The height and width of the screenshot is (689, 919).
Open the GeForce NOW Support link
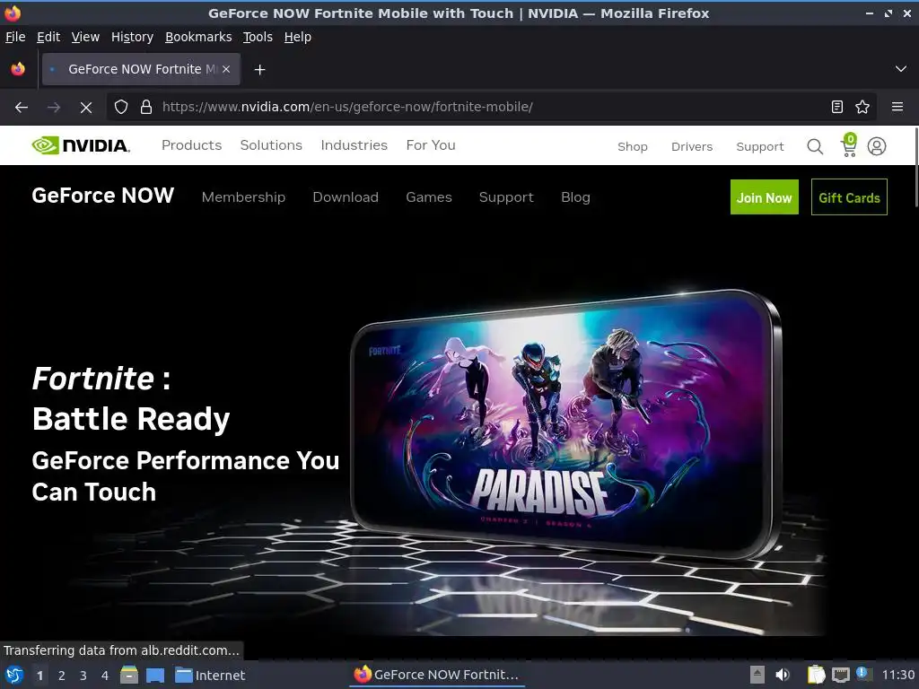pos(506,197)
